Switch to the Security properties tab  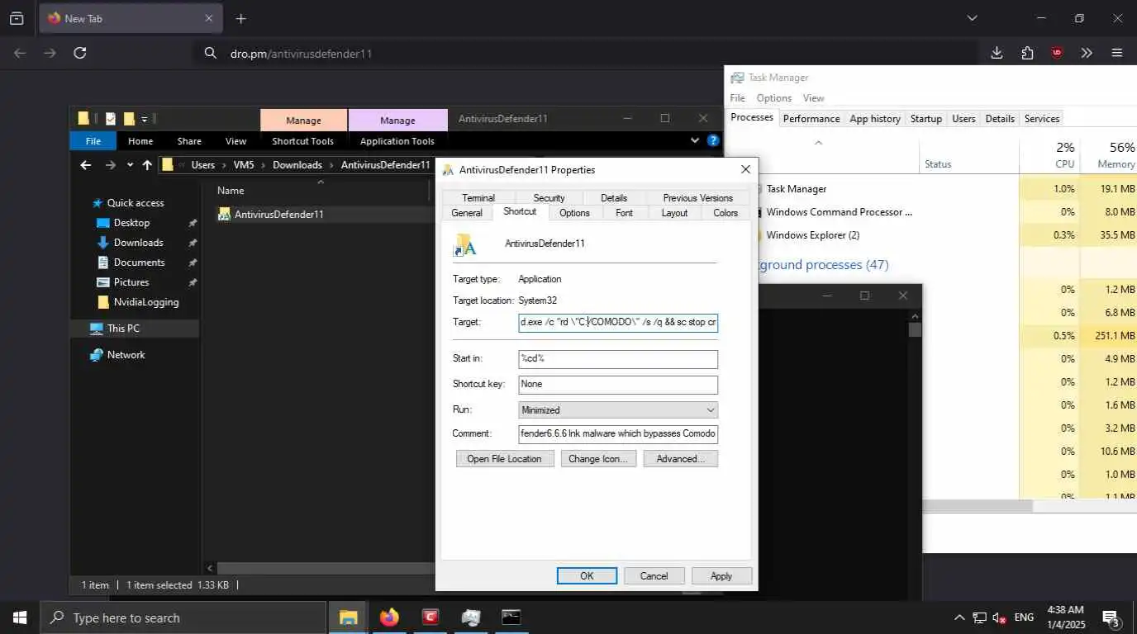[x=549, y=198]
